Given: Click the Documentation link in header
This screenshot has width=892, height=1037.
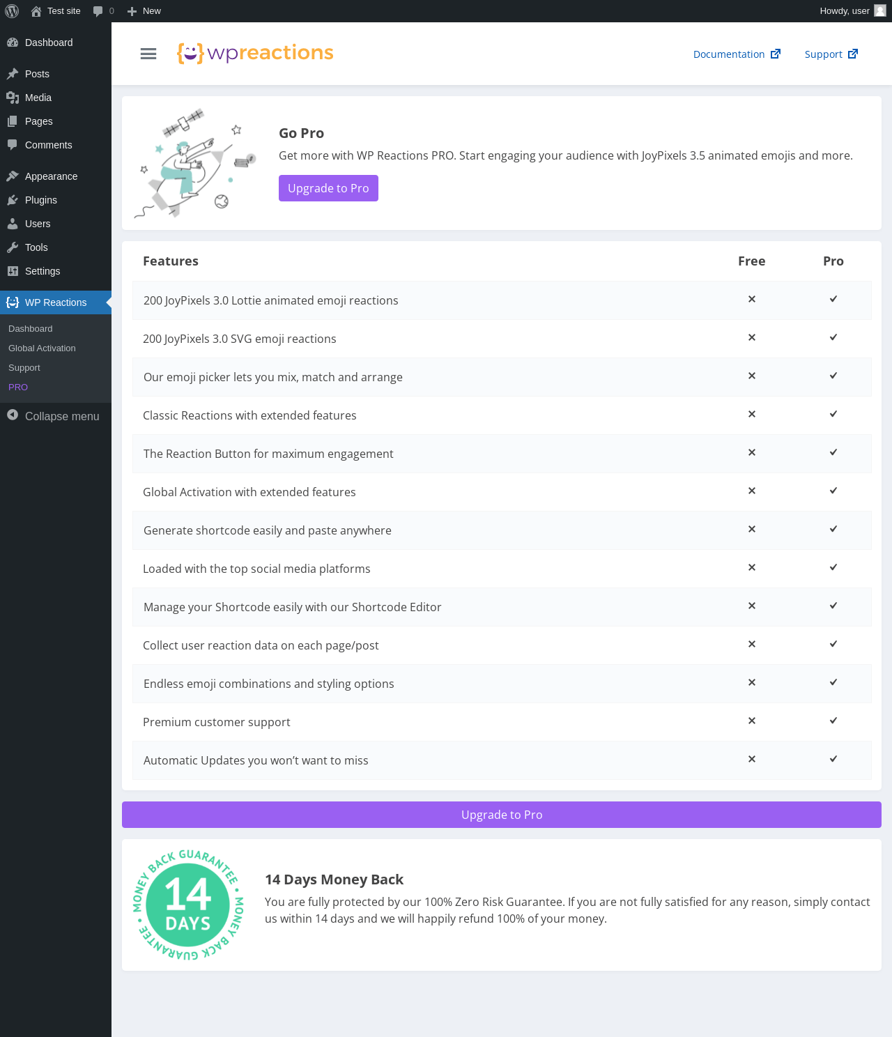Looking at the screenshot, I should click(737, 54).
